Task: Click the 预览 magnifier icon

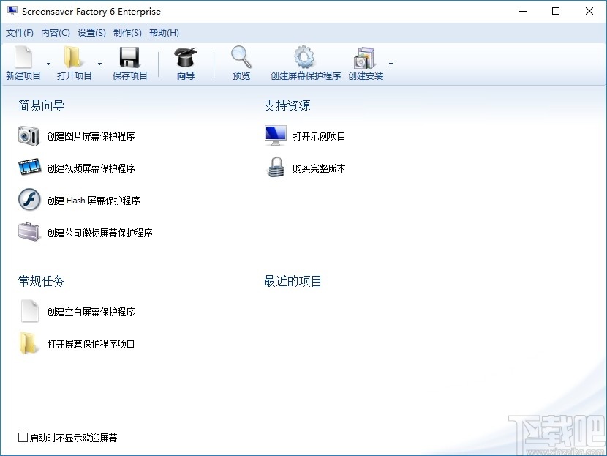Action: 241,55
